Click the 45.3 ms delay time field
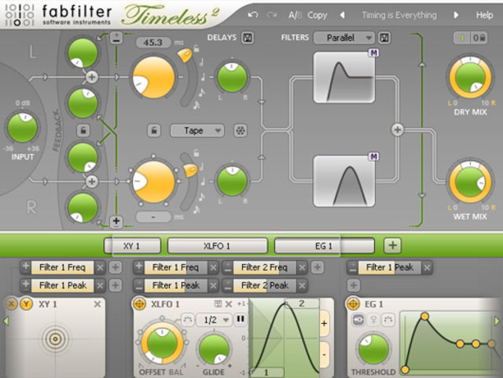Viewport: 503px width, 378px height. 153,42
